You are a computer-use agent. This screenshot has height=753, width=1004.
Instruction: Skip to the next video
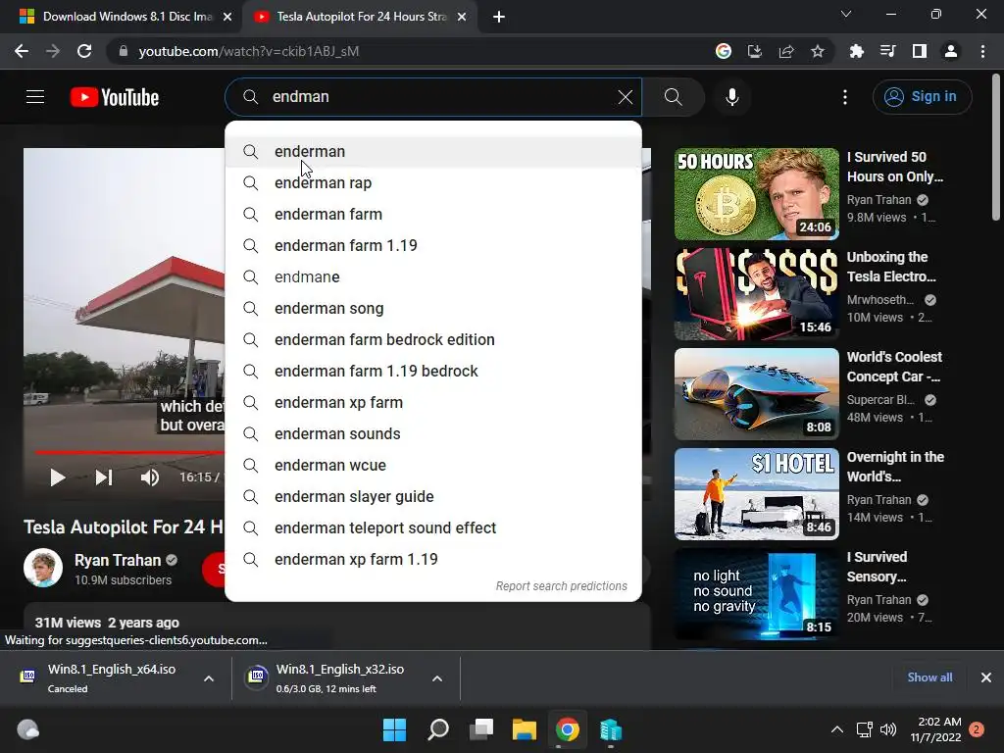tap(104, 477)
